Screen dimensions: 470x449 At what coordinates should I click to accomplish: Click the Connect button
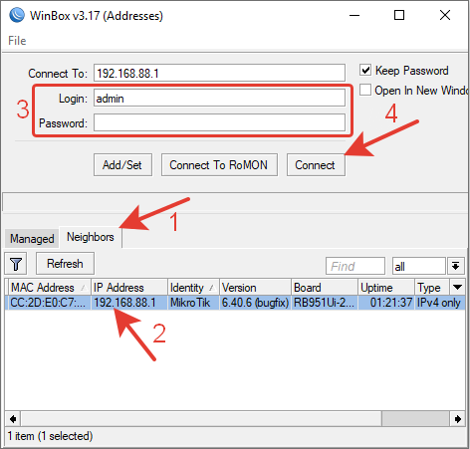[x=316, y=165]
